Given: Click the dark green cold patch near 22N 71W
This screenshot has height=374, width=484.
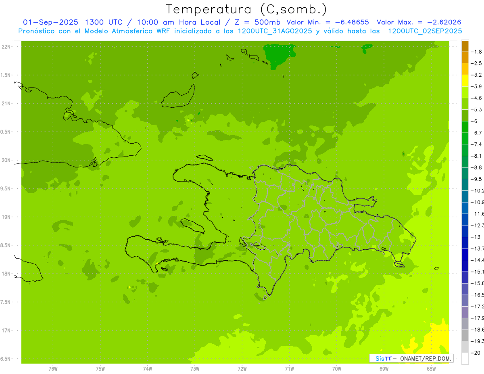Looking at the screenshot, I should tap(278, 56).
